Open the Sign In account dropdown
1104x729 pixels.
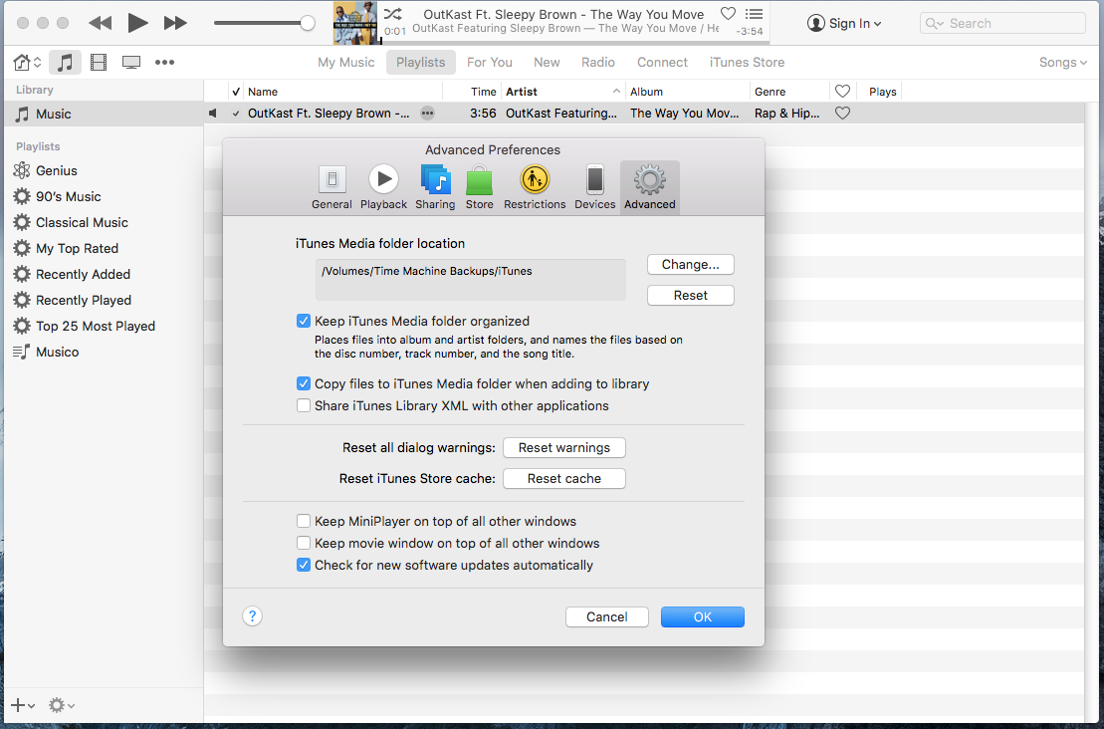[x=844, y=23]
